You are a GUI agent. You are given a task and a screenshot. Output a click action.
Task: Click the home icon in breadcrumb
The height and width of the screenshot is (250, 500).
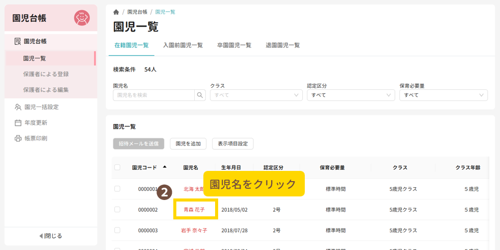116,12
